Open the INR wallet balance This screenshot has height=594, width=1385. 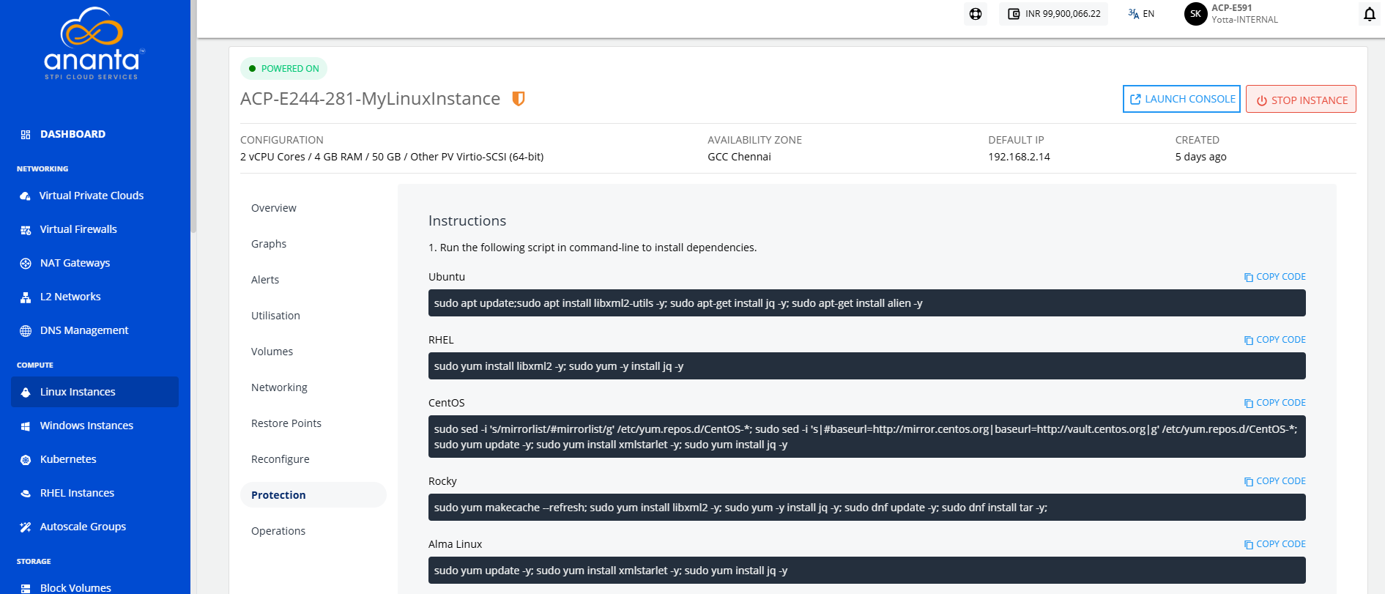tap(1054, 14)
